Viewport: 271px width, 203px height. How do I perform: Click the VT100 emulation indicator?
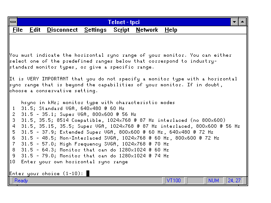(x=174, y=181)
